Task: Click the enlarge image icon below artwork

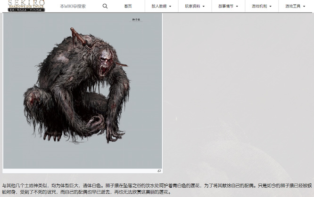Action: (159, 171)
